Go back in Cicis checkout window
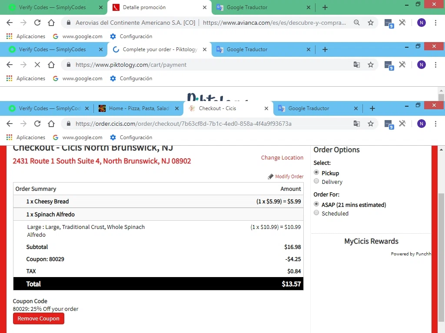445x333 pixels. click(10, 124)
